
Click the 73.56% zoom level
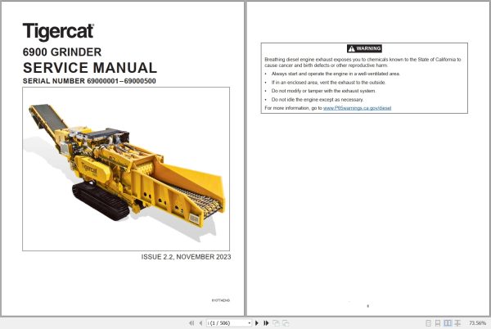click(x=477, y=322)
